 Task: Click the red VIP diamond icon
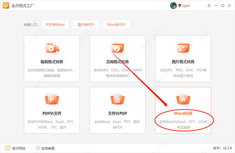tap(180, 5)
